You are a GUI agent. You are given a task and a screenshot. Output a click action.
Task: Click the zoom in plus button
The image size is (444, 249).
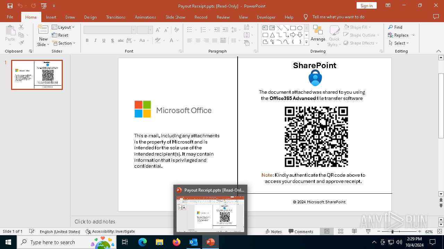(x=419, y=231)
